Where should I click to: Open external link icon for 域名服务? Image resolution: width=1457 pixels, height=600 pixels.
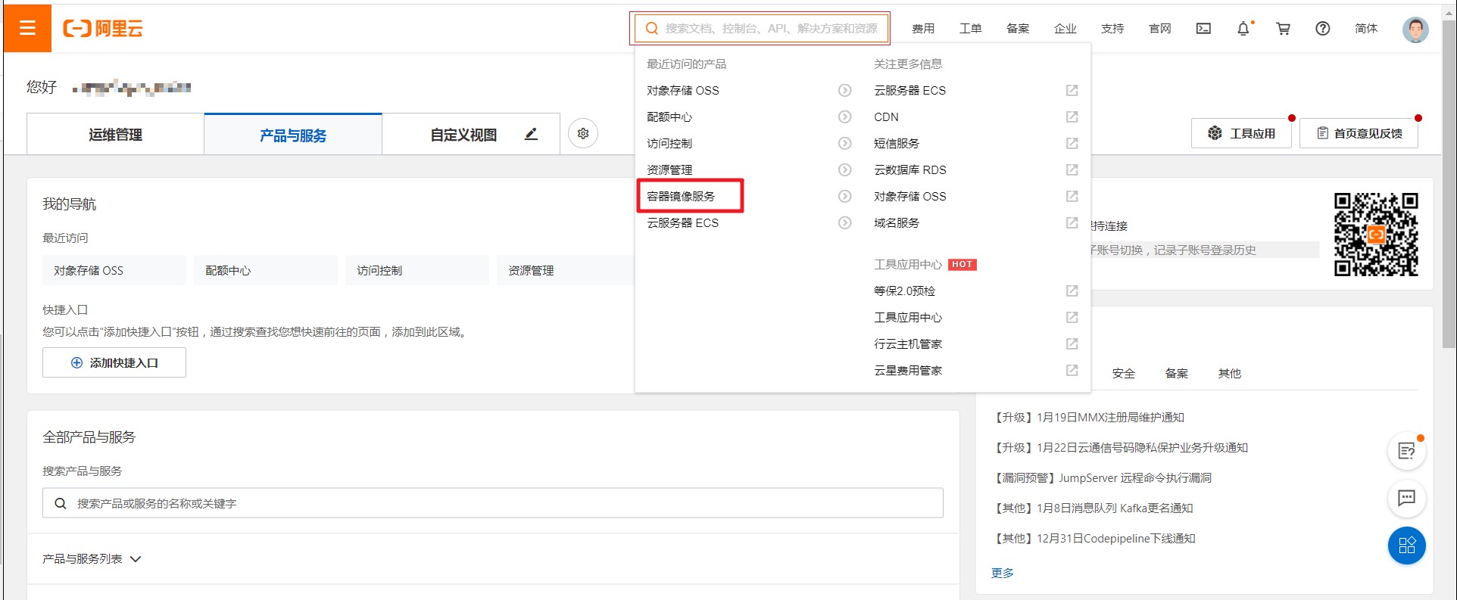click(1072, 223)
